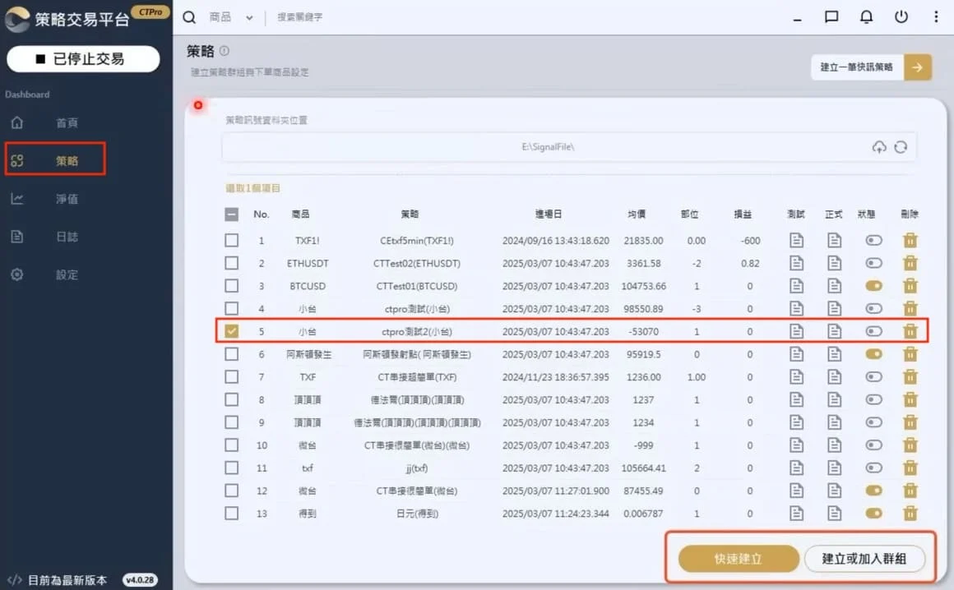Screen dimensions: 954x590
Task: Refresh the signal folder with the reload icon
Action: (x=901, y=146)
